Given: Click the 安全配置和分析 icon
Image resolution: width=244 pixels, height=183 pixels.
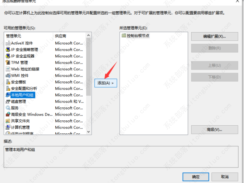Looking at the screenshot, I should click(8, 88).
